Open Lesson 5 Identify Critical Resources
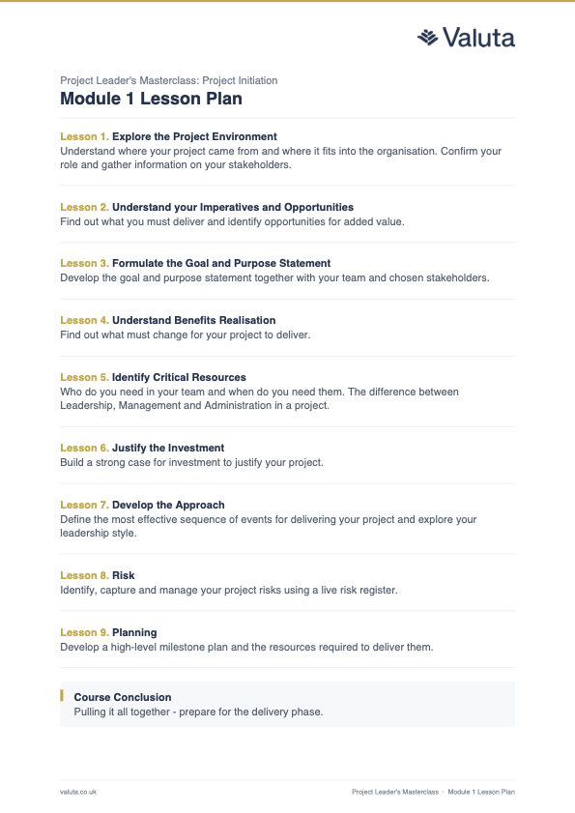Viewport: 575px width, 813px height. click(153, 377)
